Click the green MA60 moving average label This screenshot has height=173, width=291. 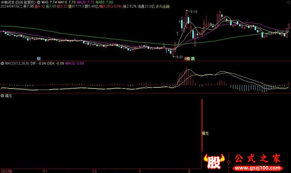point(103,2)
